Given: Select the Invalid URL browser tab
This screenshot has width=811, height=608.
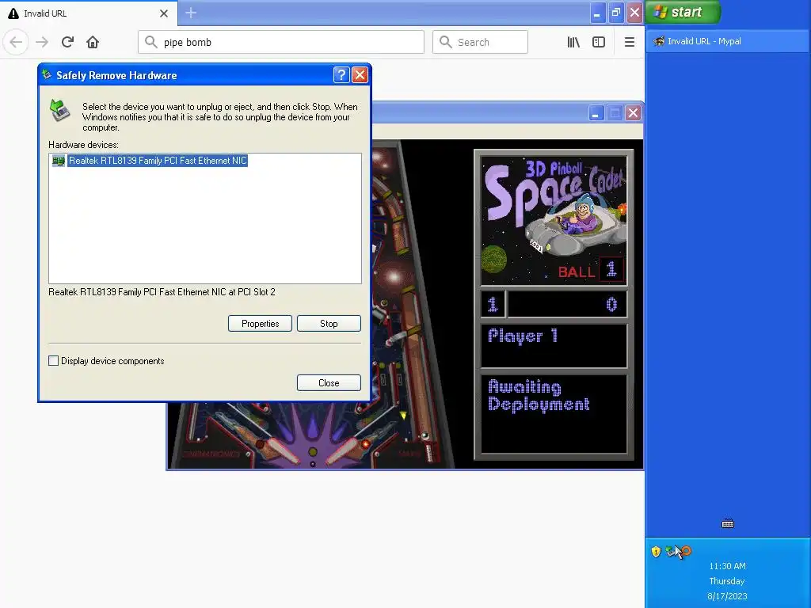Looking at the screenshot, I should 89,13.
